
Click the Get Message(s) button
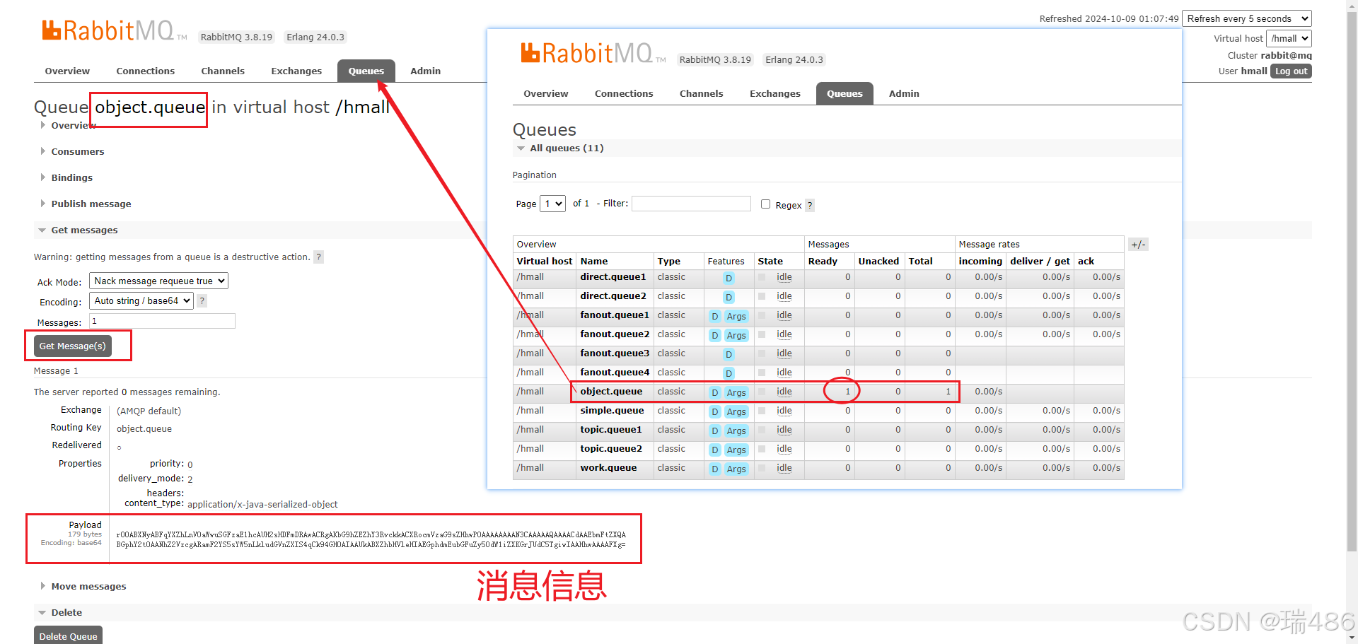click(x=73, y=346)
